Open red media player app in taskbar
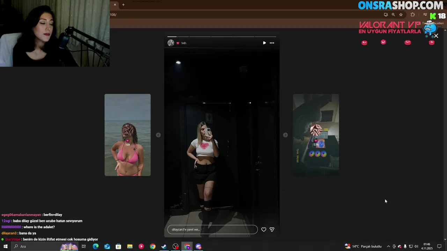Screen dimensions: 447x251 [141, 246]
